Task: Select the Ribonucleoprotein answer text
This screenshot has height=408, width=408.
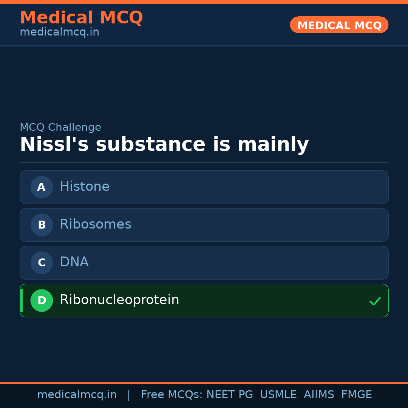Action: point(119,300)
